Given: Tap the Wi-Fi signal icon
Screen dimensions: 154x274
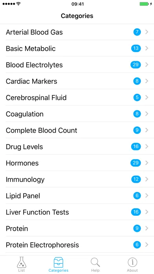Looking at the screenshot, I should pos(18,4).
